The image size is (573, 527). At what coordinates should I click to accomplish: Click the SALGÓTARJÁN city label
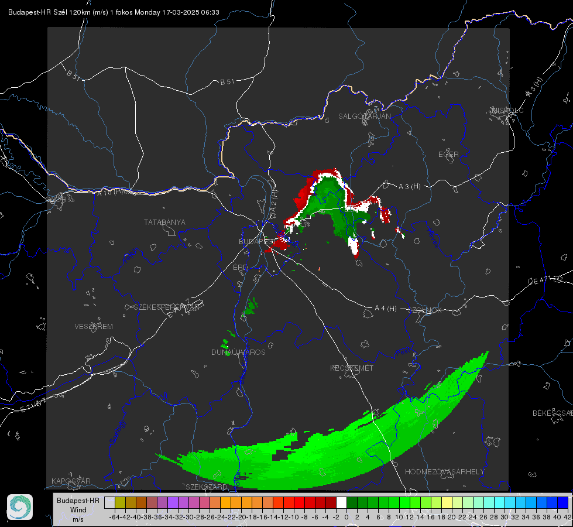[364, 117]
